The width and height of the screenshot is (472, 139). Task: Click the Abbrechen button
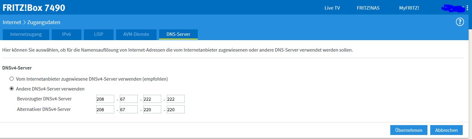tap(446, 130)
